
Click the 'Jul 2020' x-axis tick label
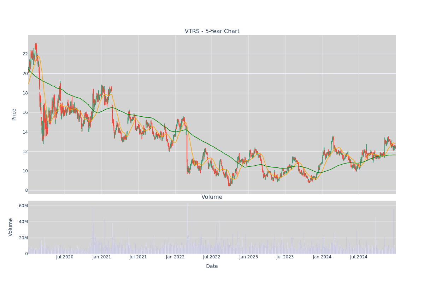[x=65, y=257]
